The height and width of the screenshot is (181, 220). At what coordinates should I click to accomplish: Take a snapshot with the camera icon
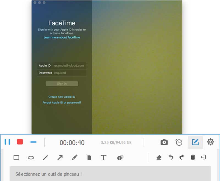pyautogui.click(x=164, y=142)
